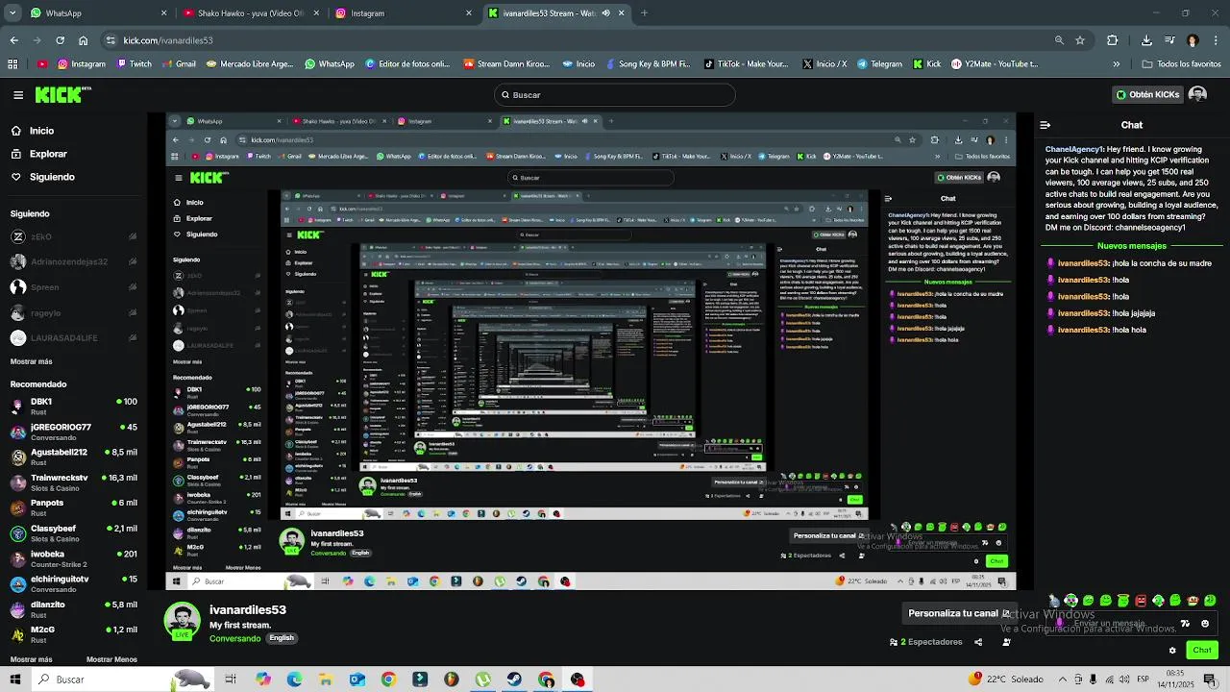Viewport: 1230px width, 692px height.
Task: Send message with green Chat button
Action: [1202, 651]
